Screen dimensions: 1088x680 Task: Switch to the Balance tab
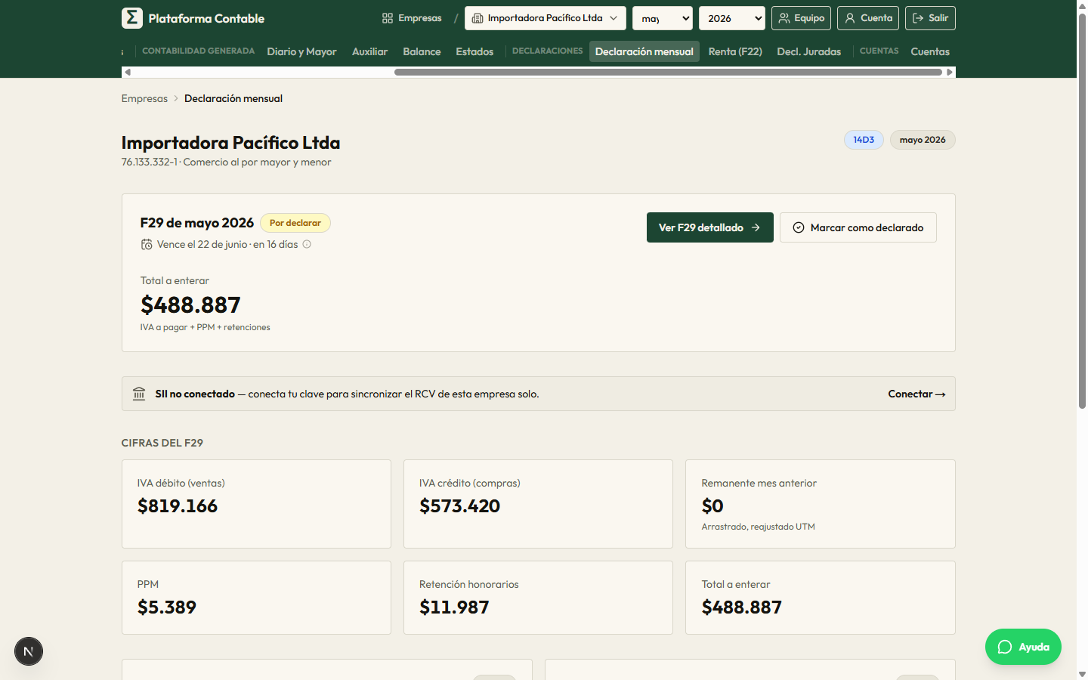pos(422,51)
